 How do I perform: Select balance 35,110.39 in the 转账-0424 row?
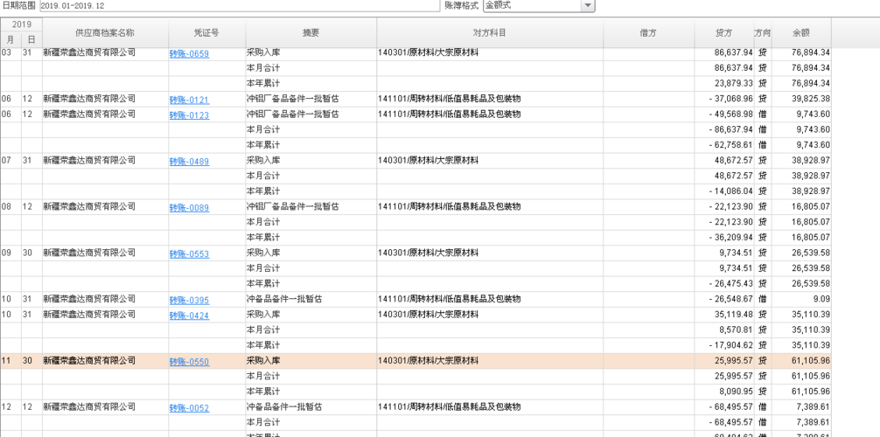(x=810, y=315)
